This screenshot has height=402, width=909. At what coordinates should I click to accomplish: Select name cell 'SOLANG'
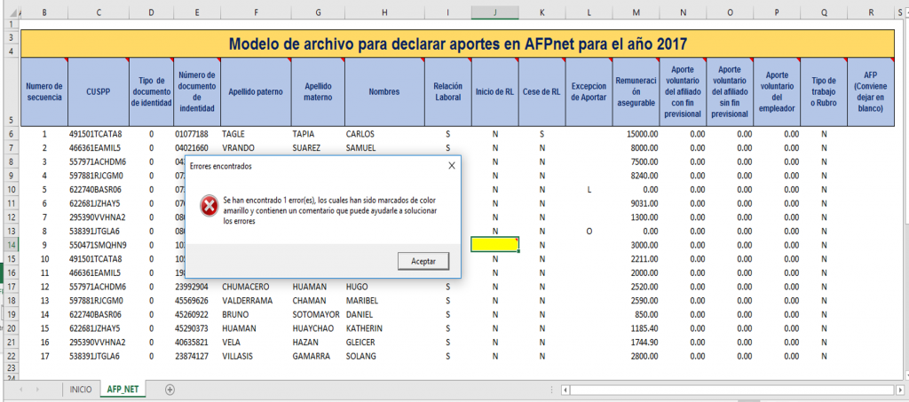pyautogui.click(x=384, y=356)
